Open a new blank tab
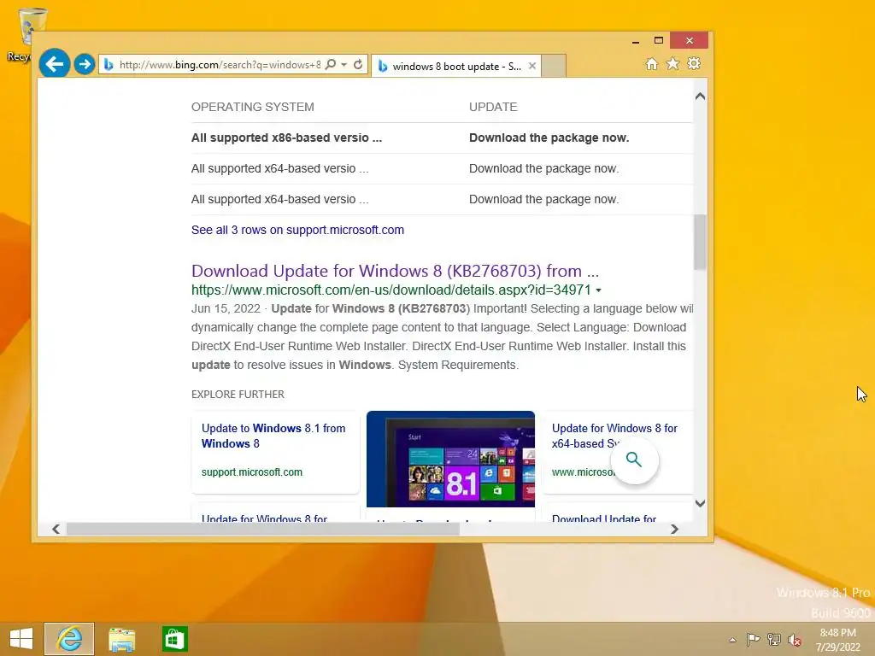The height and width of the screenshot is (656, 875). (x=554, y=66)
